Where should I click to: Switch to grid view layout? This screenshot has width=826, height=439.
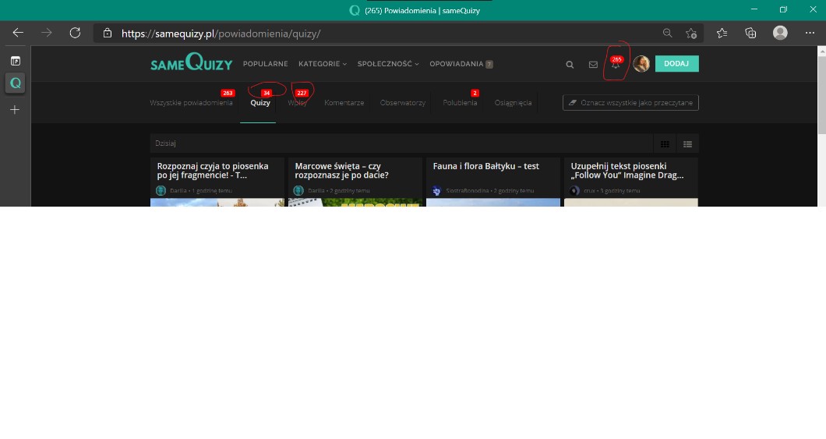(665, 143)
